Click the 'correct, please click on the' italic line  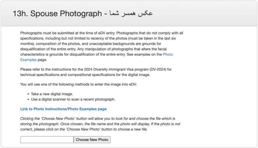[84, 130]
